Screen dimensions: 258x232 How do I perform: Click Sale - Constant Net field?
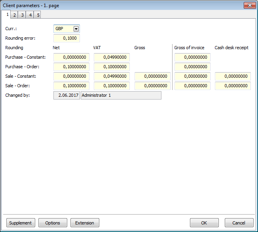pyautogui.click(x=71, y=77)
